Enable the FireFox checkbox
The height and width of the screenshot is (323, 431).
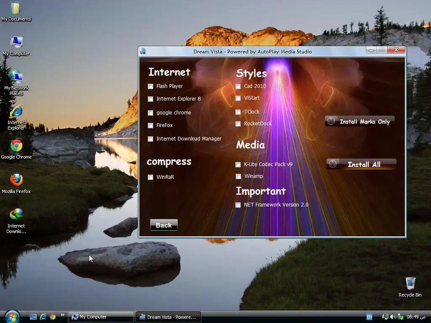(150, 125)
